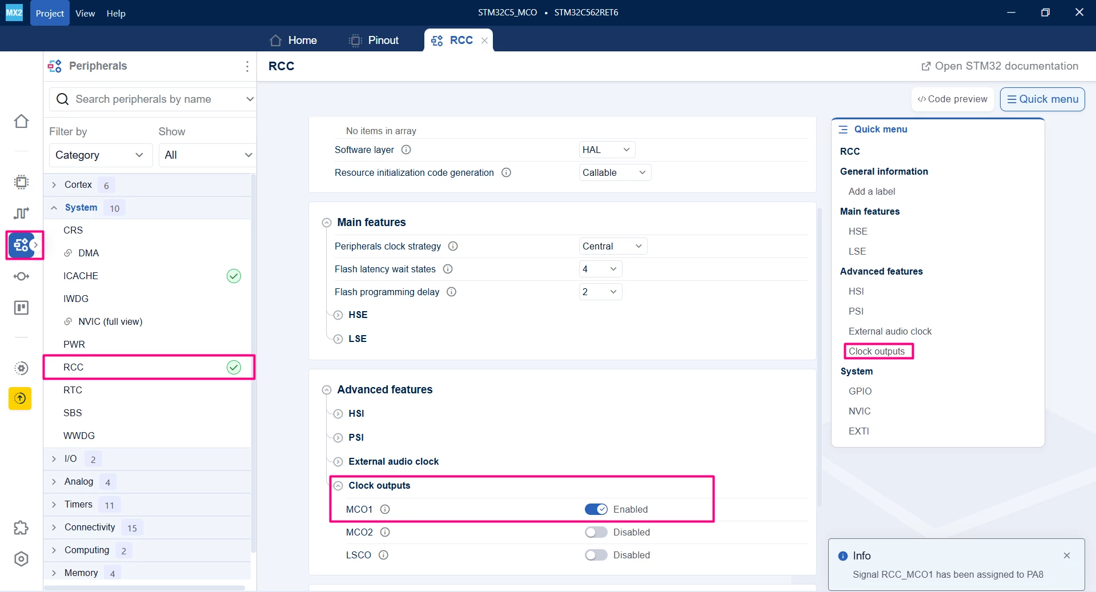
Task: Open the Peripherals clock strategy dropdown
Action: tap(613, 246)
